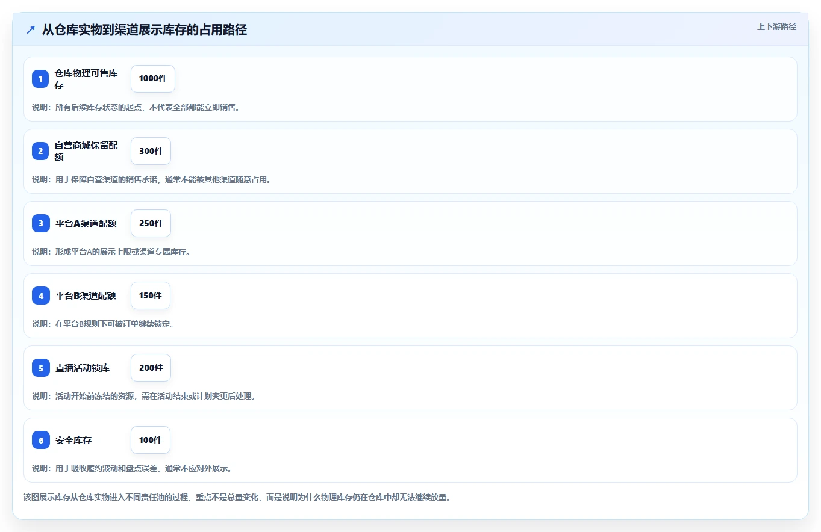This screenshot has height=532, width=821.
Task: Click step number 2 badge
Action: click(40, 151)
